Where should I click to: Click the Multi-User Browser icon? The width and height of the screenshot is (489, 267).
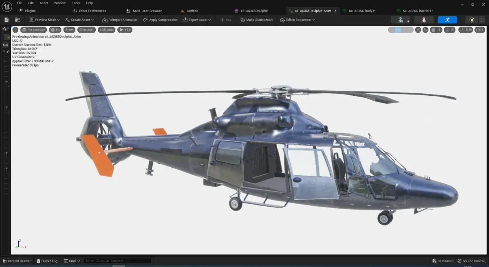click(129, 11)
